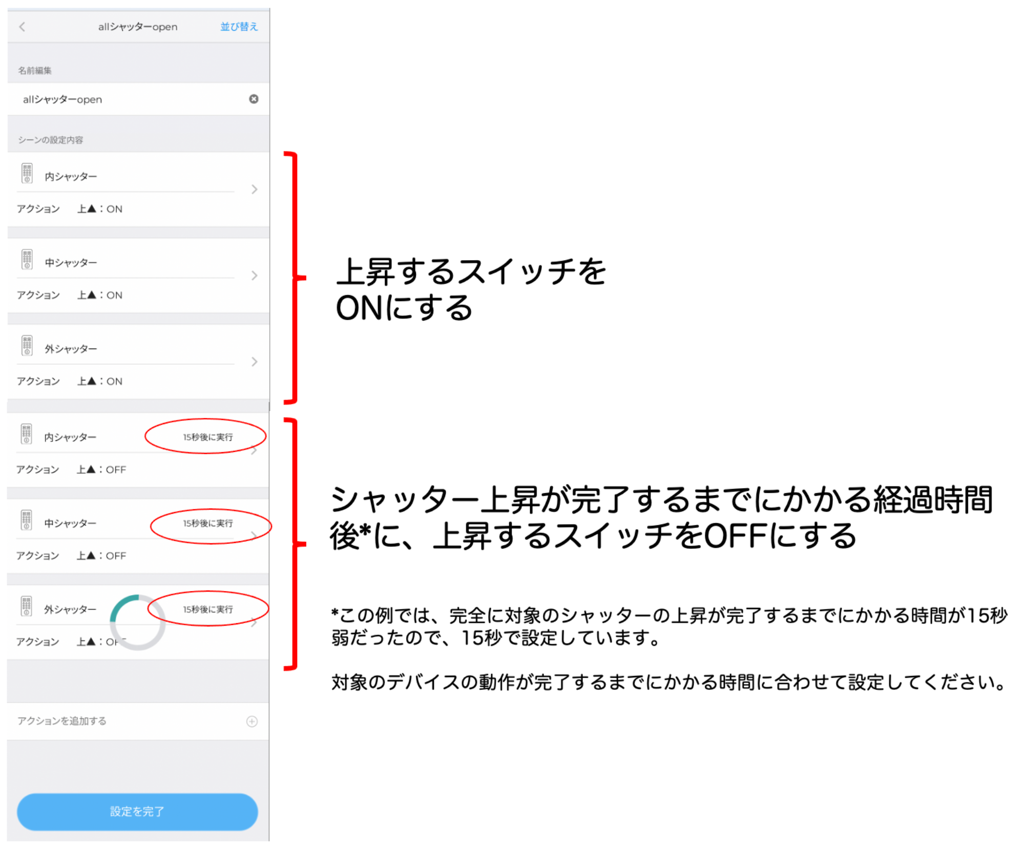Tap the remote icon of first 外シャッター
This screenshot has height=845, width=1025.
point(27,345)
